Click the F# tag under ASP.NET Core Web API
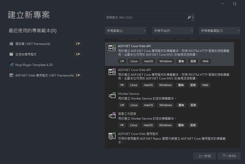Image resolution: width=245 pixels, height=164 pixels. [122, 85]
